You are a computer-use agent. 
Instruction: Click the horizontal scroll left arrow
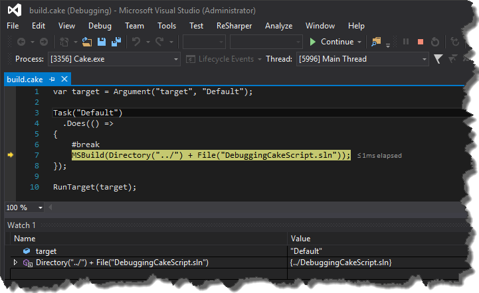(x=50, y=207)
